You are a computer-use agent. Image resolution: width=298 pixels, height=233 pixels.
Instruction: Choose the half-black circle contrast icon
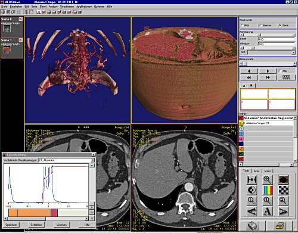pyautogui.click(x=252, y=190)
